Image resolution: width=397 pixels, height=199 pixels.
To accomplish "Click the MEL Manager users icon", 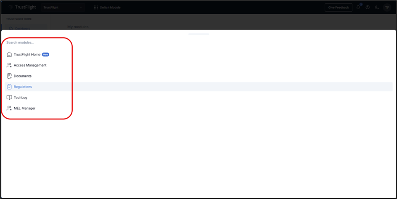I will [x=9, y=109].
